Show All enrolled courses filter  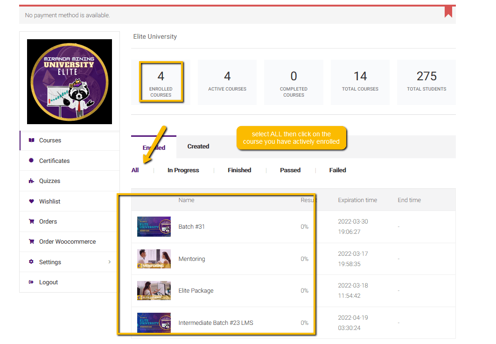point(135,170)
